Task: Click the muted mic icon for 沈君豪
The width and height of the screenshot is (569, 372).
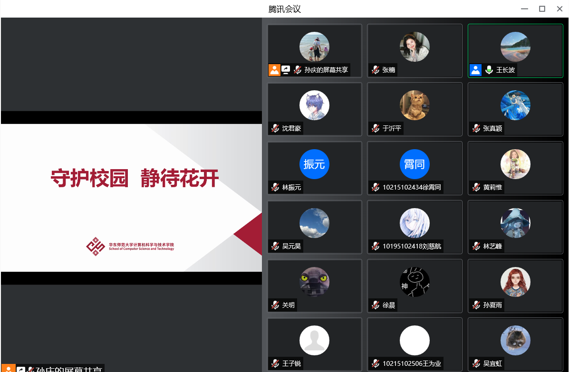Action: [275, 128]
